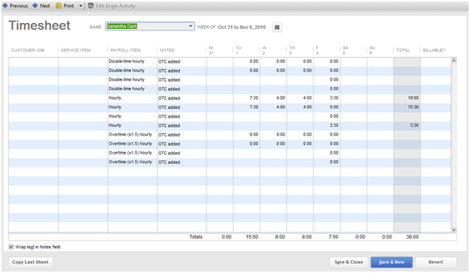Image resolution: width=470 pixels, height=273 pixels.
Task: Click the TOTAL column header
Action: (x=403, y=50)
